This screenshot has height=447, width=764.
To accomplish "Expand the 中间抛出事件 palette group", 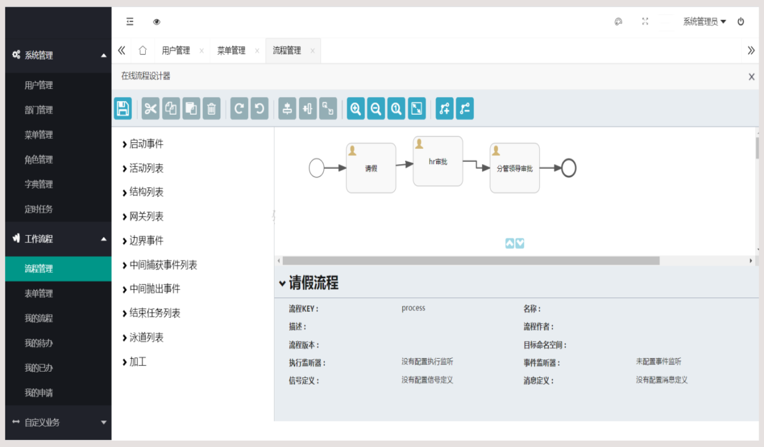I will coord(151,289).
